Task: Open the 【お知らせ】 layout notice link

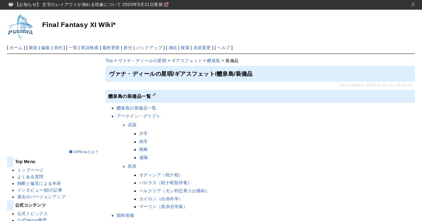Action: tap(89, 5)
